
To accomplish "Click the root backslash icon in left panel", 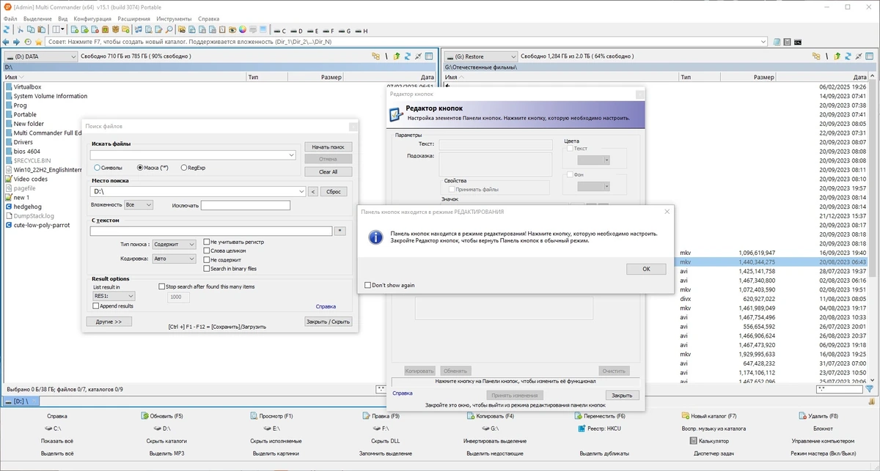I will click(386, 56).
